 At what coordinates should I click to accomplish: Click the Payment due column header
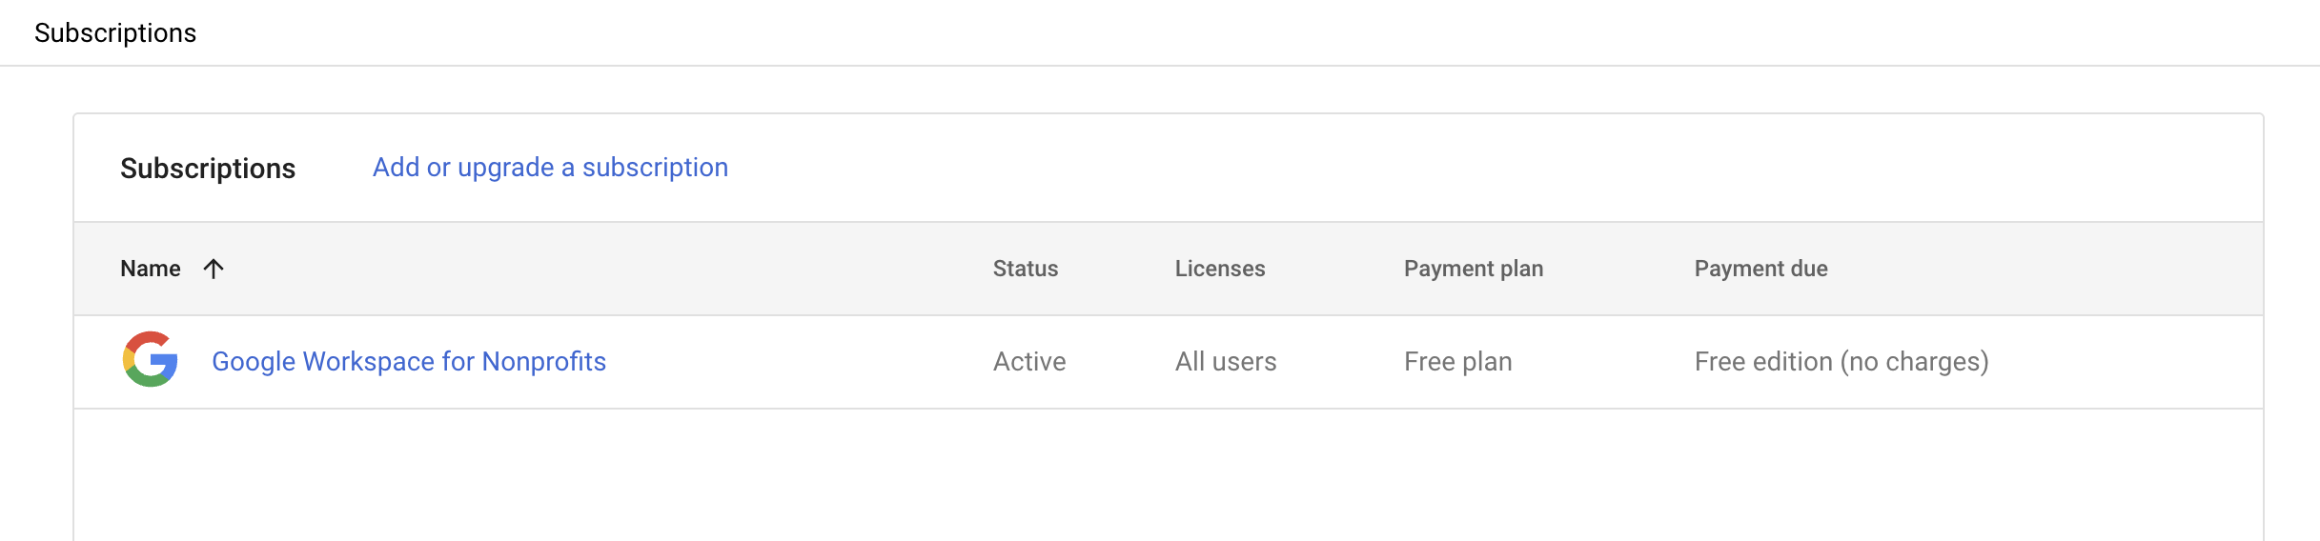1761,269
